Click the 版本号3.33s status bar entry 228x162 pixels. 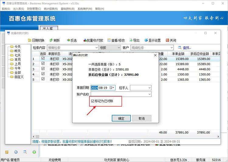[178, 160]
